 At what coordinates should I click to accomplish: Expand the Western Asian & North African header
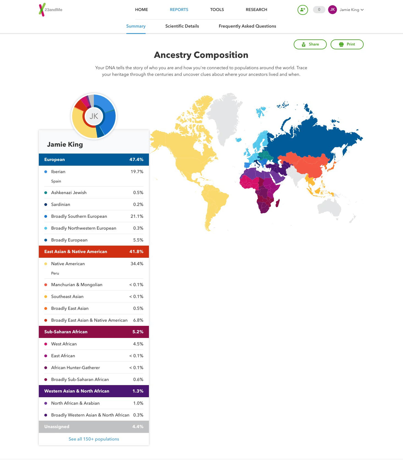(94, 391)
